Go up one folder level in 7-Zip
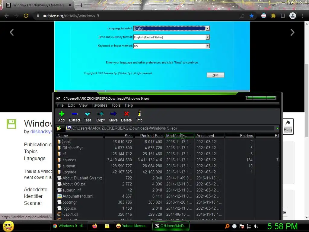This screenshot has height=232, width=309. 59,128
